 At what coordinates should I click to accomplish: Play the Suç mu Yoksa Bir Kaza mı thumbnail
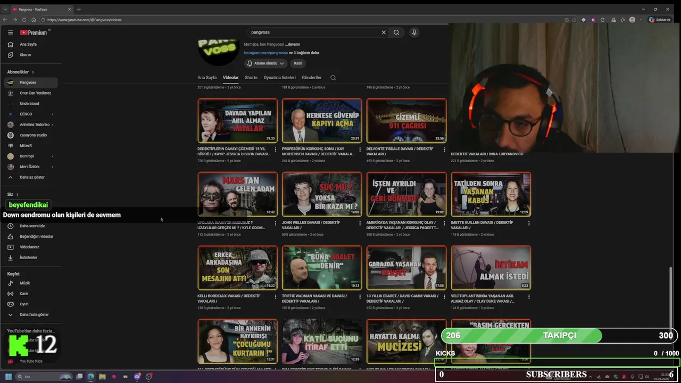(322, 194)
